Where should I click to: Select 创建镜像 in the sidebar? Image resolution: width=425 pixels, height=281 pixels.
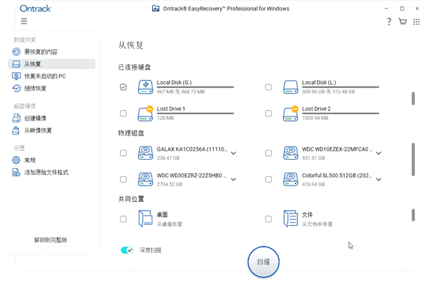coord(52,118)
